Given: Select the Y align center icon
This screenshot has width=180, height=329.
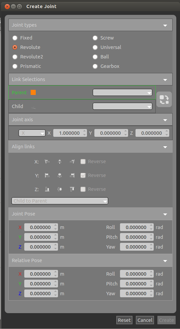Looking at the screenshot, I should 60,175.
